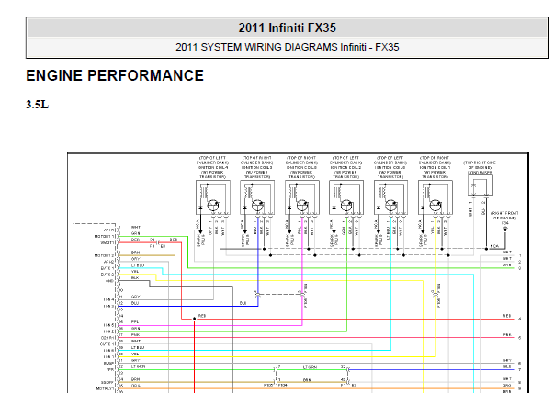
Task: Click the spark plug arrow under ignition coil 2
Action: pos(334,225)
